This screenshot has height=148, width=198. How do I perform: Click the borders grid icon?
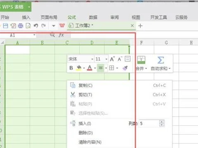111,68
